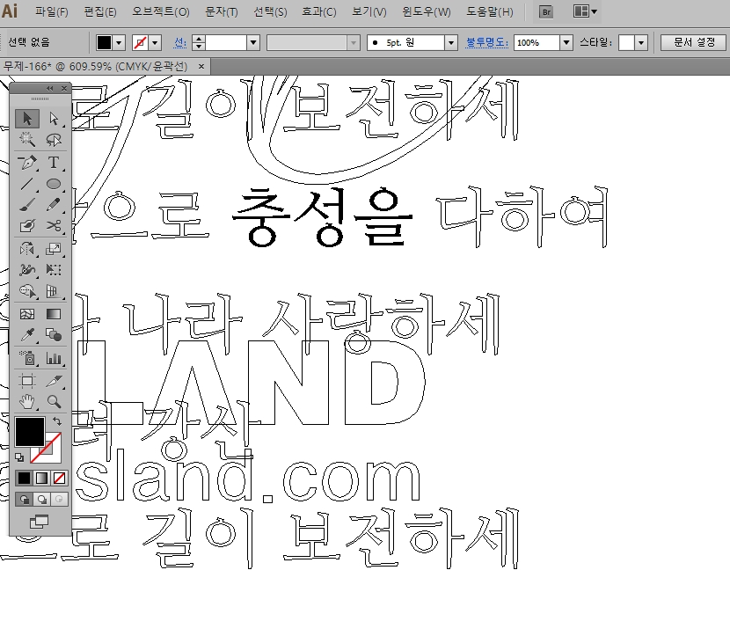Open the 5pt. 원 brush dropdown
This screenshot has height=636, width=730.
[x=450, y=43]
